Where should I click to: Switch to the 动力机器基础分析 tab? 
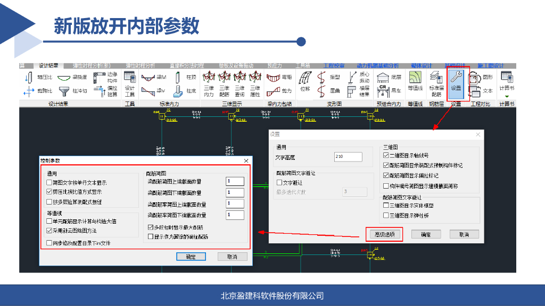(377, 65)
